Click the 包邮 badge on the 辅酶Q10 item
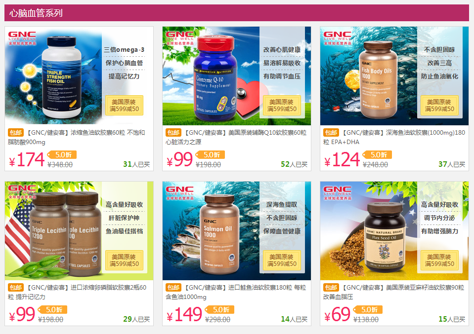The height and width of the screenshot is (334, 474). coord(173,132)
